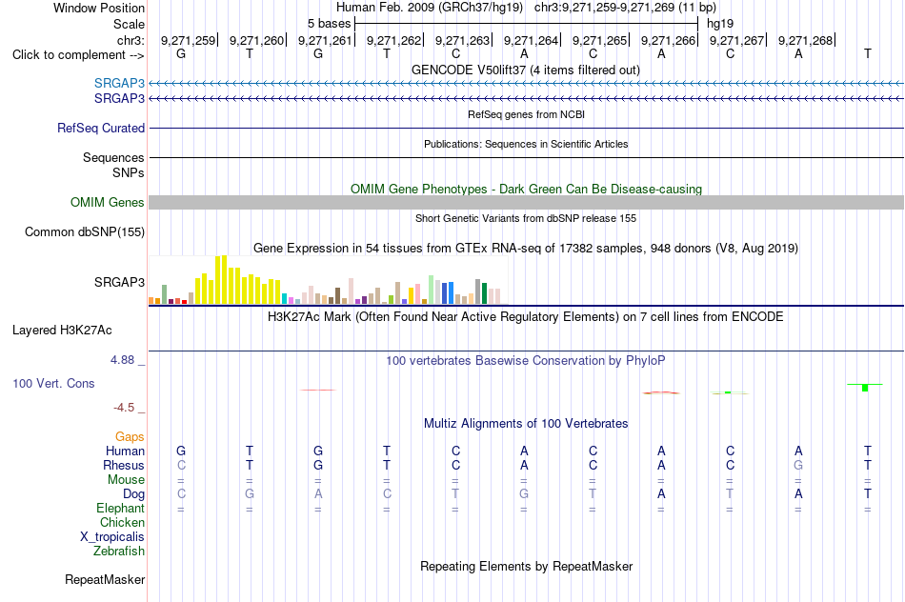905x602 pixels.
Task: Open Repeating Elements by RepeatMasker title
Action: click(x=526, y=566)
